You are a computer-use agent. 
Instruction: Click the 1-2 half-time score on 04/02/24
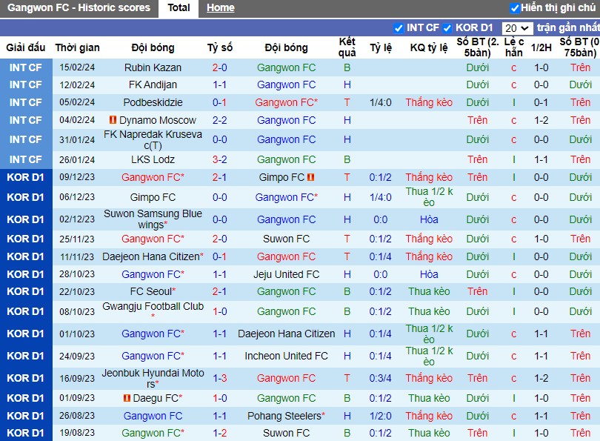541,120
